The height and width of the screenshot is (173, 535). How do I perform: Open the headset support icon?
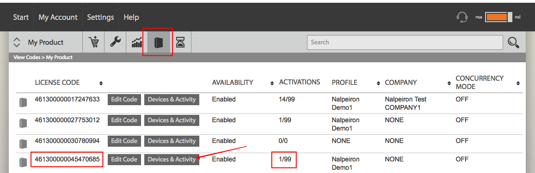point(462,17)
